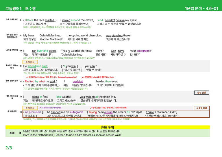
Task: Click the phrase two laps!
Action: pos(136,112)
